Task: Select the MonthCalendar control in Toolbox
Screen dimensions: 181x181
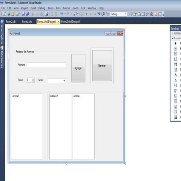Action: [175, 101]
